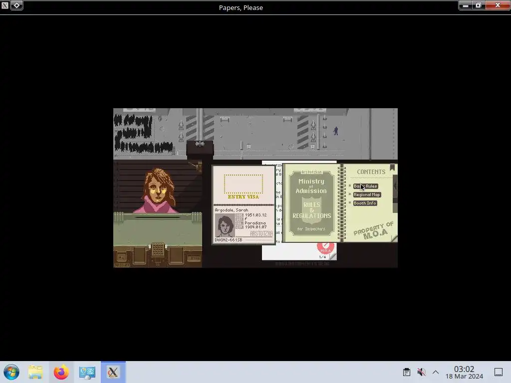Click the bookmark ribbon on the rulebook
The width and height of the screenshot is (511, 383).
pos(392,168)
